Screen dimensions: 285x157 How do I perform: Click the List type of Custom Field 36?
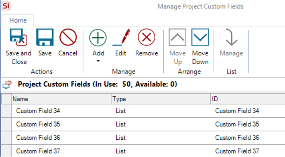click(x=161, y=138)
